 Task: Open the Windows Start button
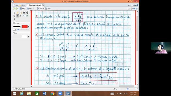[14, 94]
